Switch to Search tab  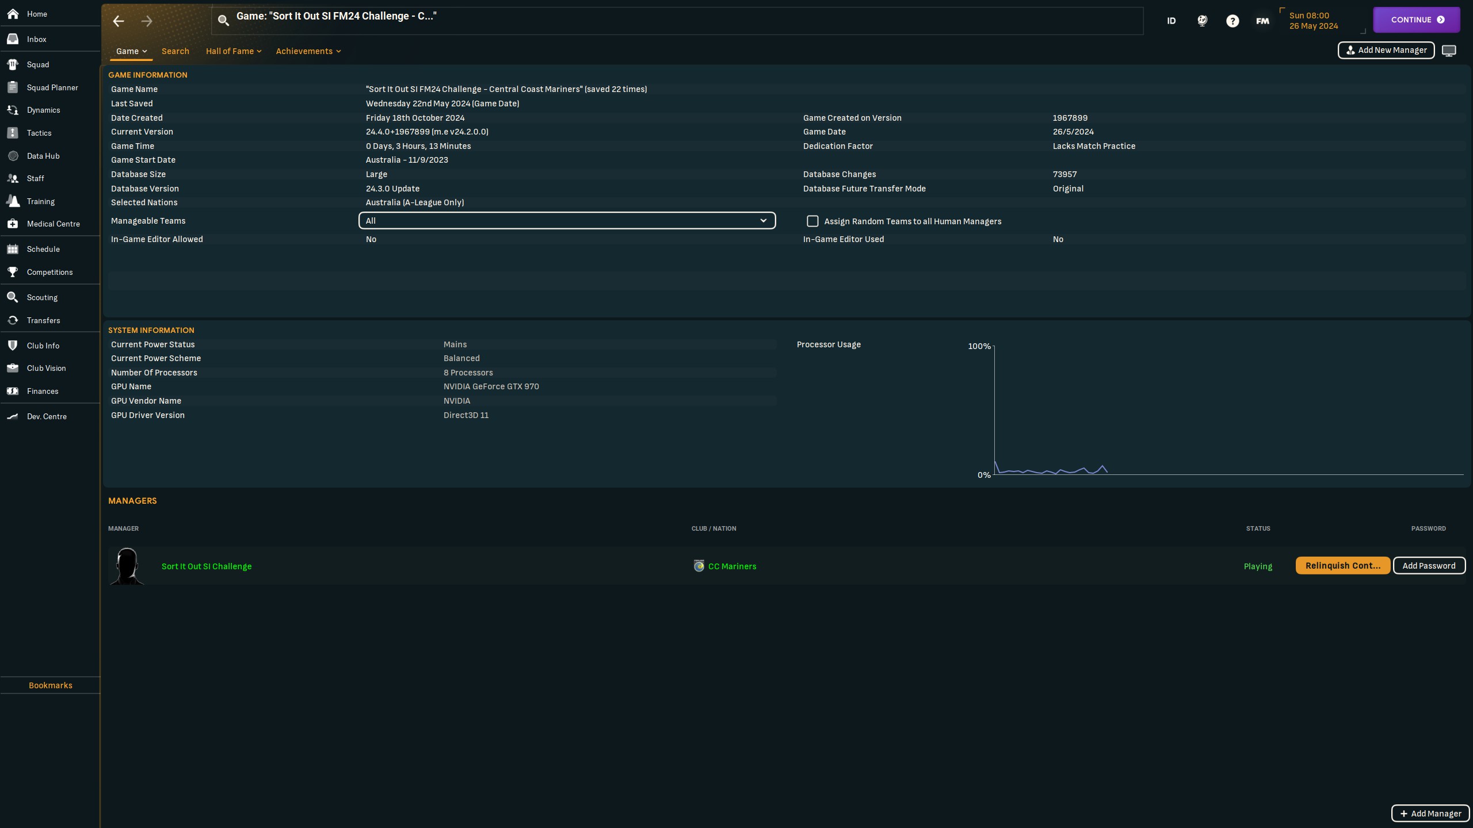pos(175,51)
